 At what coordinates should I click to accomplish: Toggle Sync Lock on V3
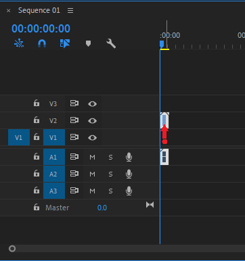[74, 103]
